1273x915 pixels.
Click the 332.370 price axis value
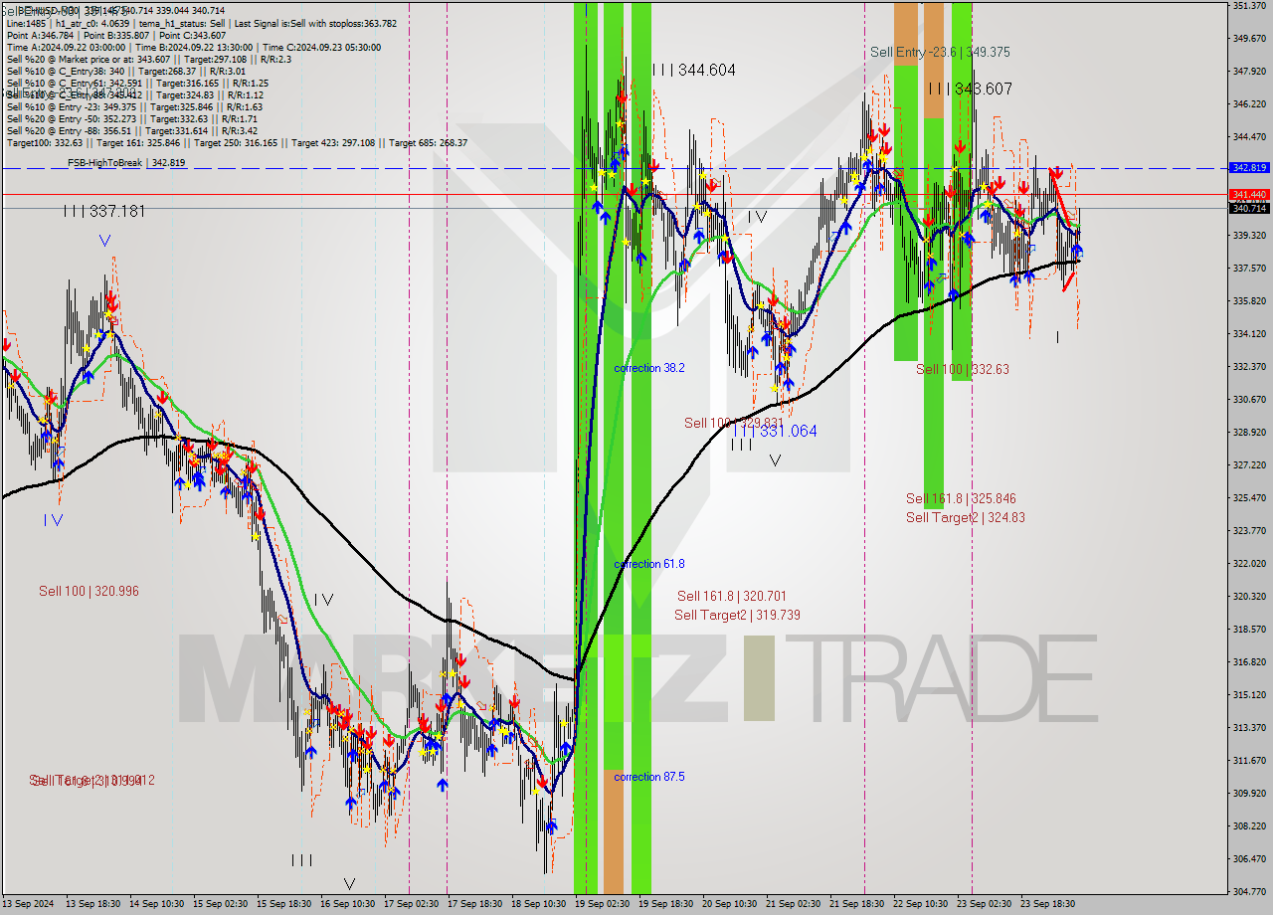point(1249,367)
